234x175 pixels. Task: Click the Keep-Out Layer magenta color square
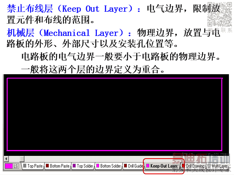tap(148, 166)
